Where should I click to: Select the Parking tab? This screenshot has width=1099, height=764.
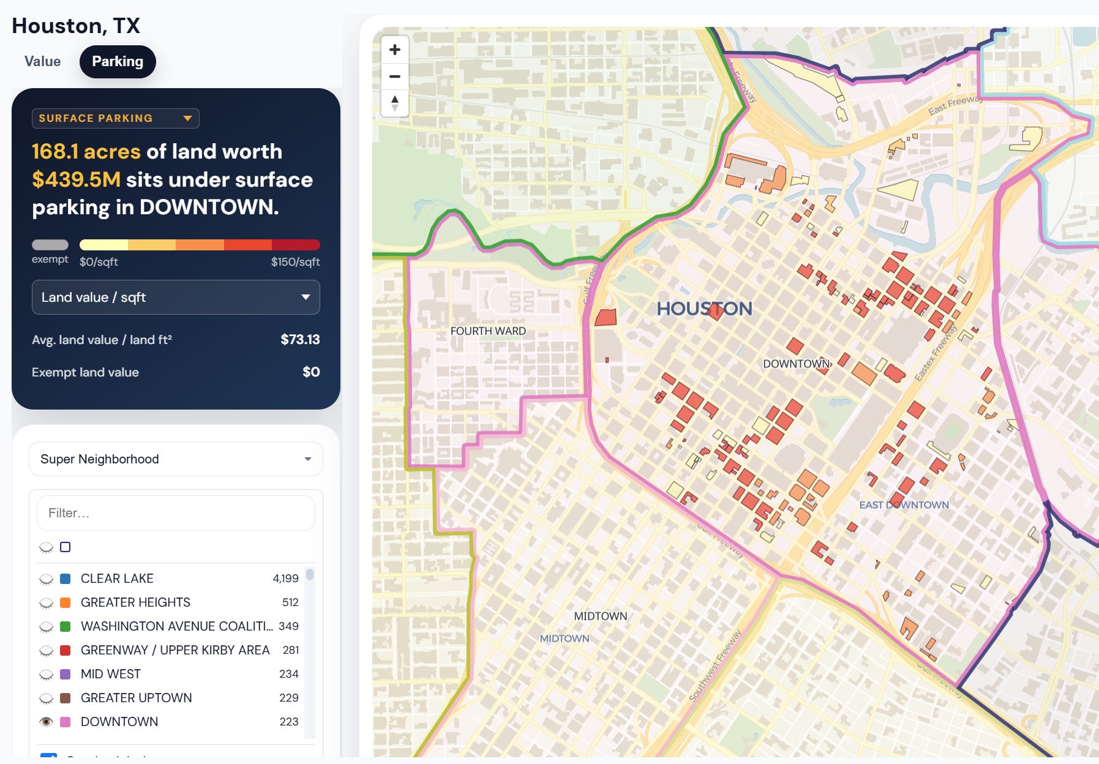[118, 62]
